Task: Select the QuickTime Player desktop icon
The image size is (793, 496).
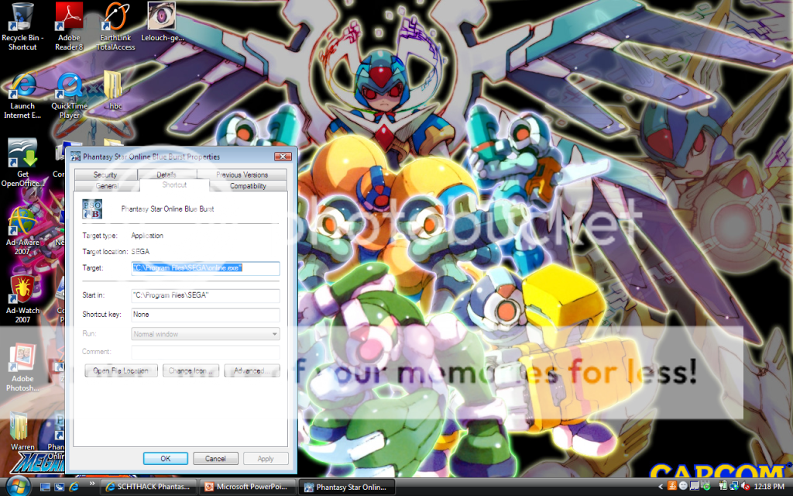Action: click(69, 85)
